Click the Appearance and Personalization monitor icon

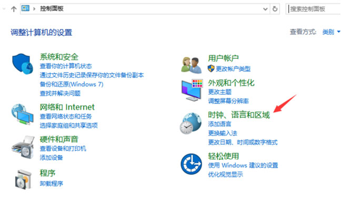192,90
